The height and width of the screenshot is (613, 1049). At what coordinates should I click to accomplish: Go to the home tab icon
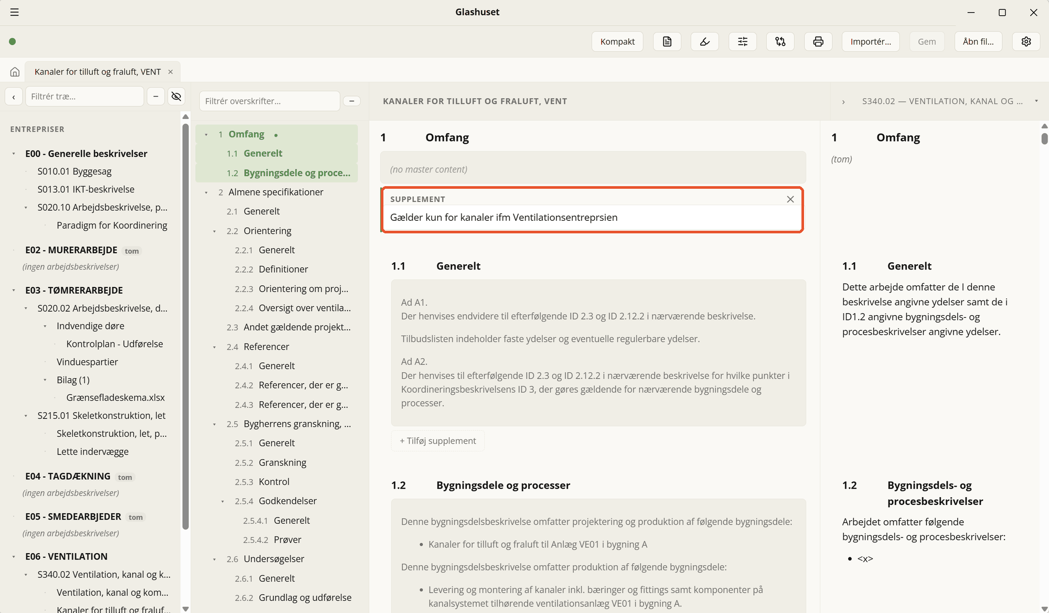(15, 72)
